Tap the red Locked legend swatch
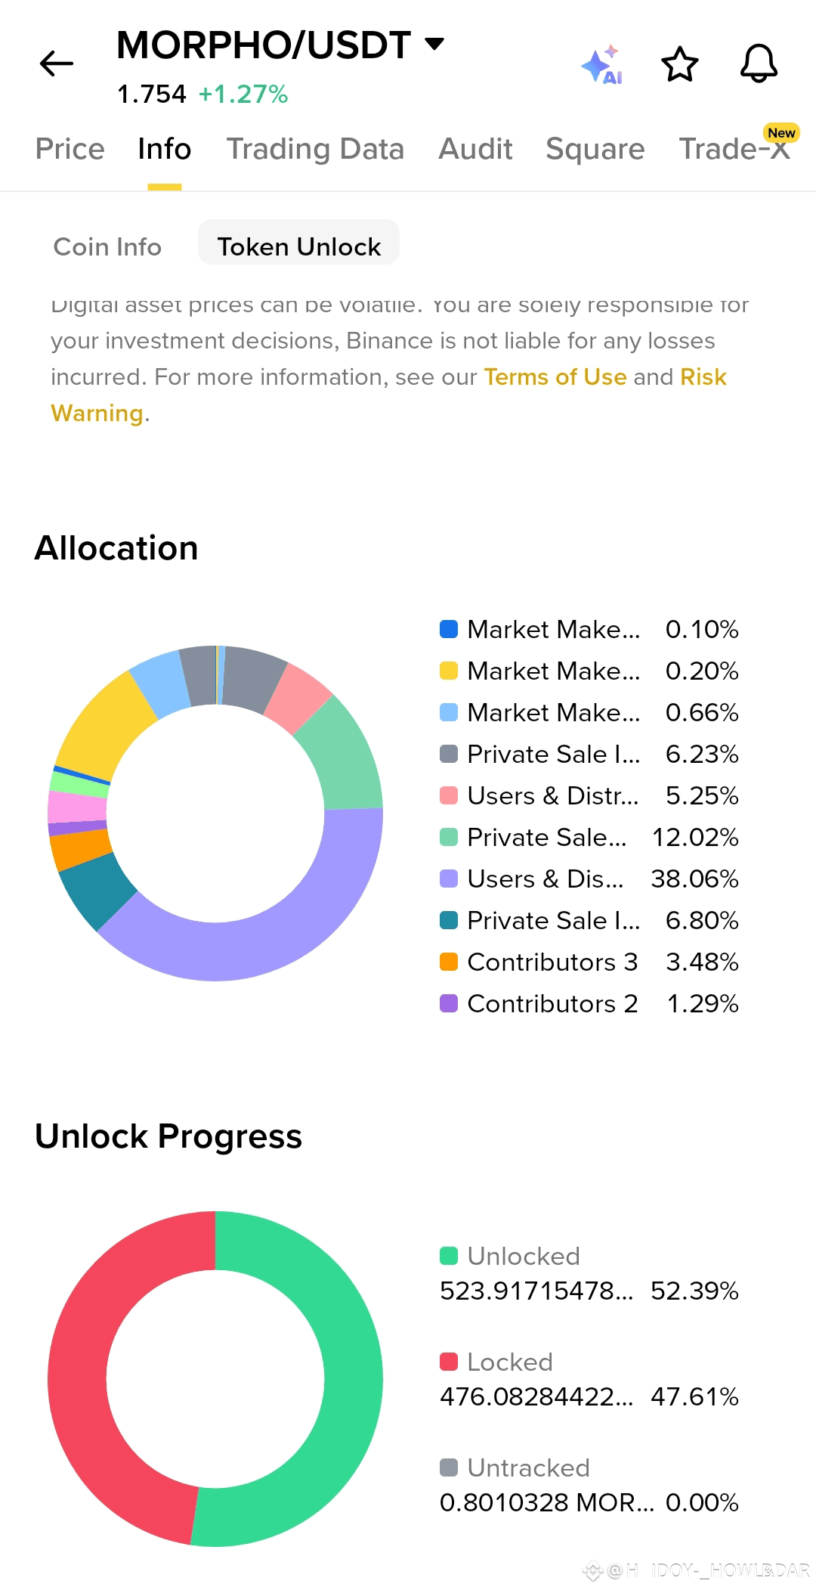This screenshot has height=1590, width=816. point(449,1362)
